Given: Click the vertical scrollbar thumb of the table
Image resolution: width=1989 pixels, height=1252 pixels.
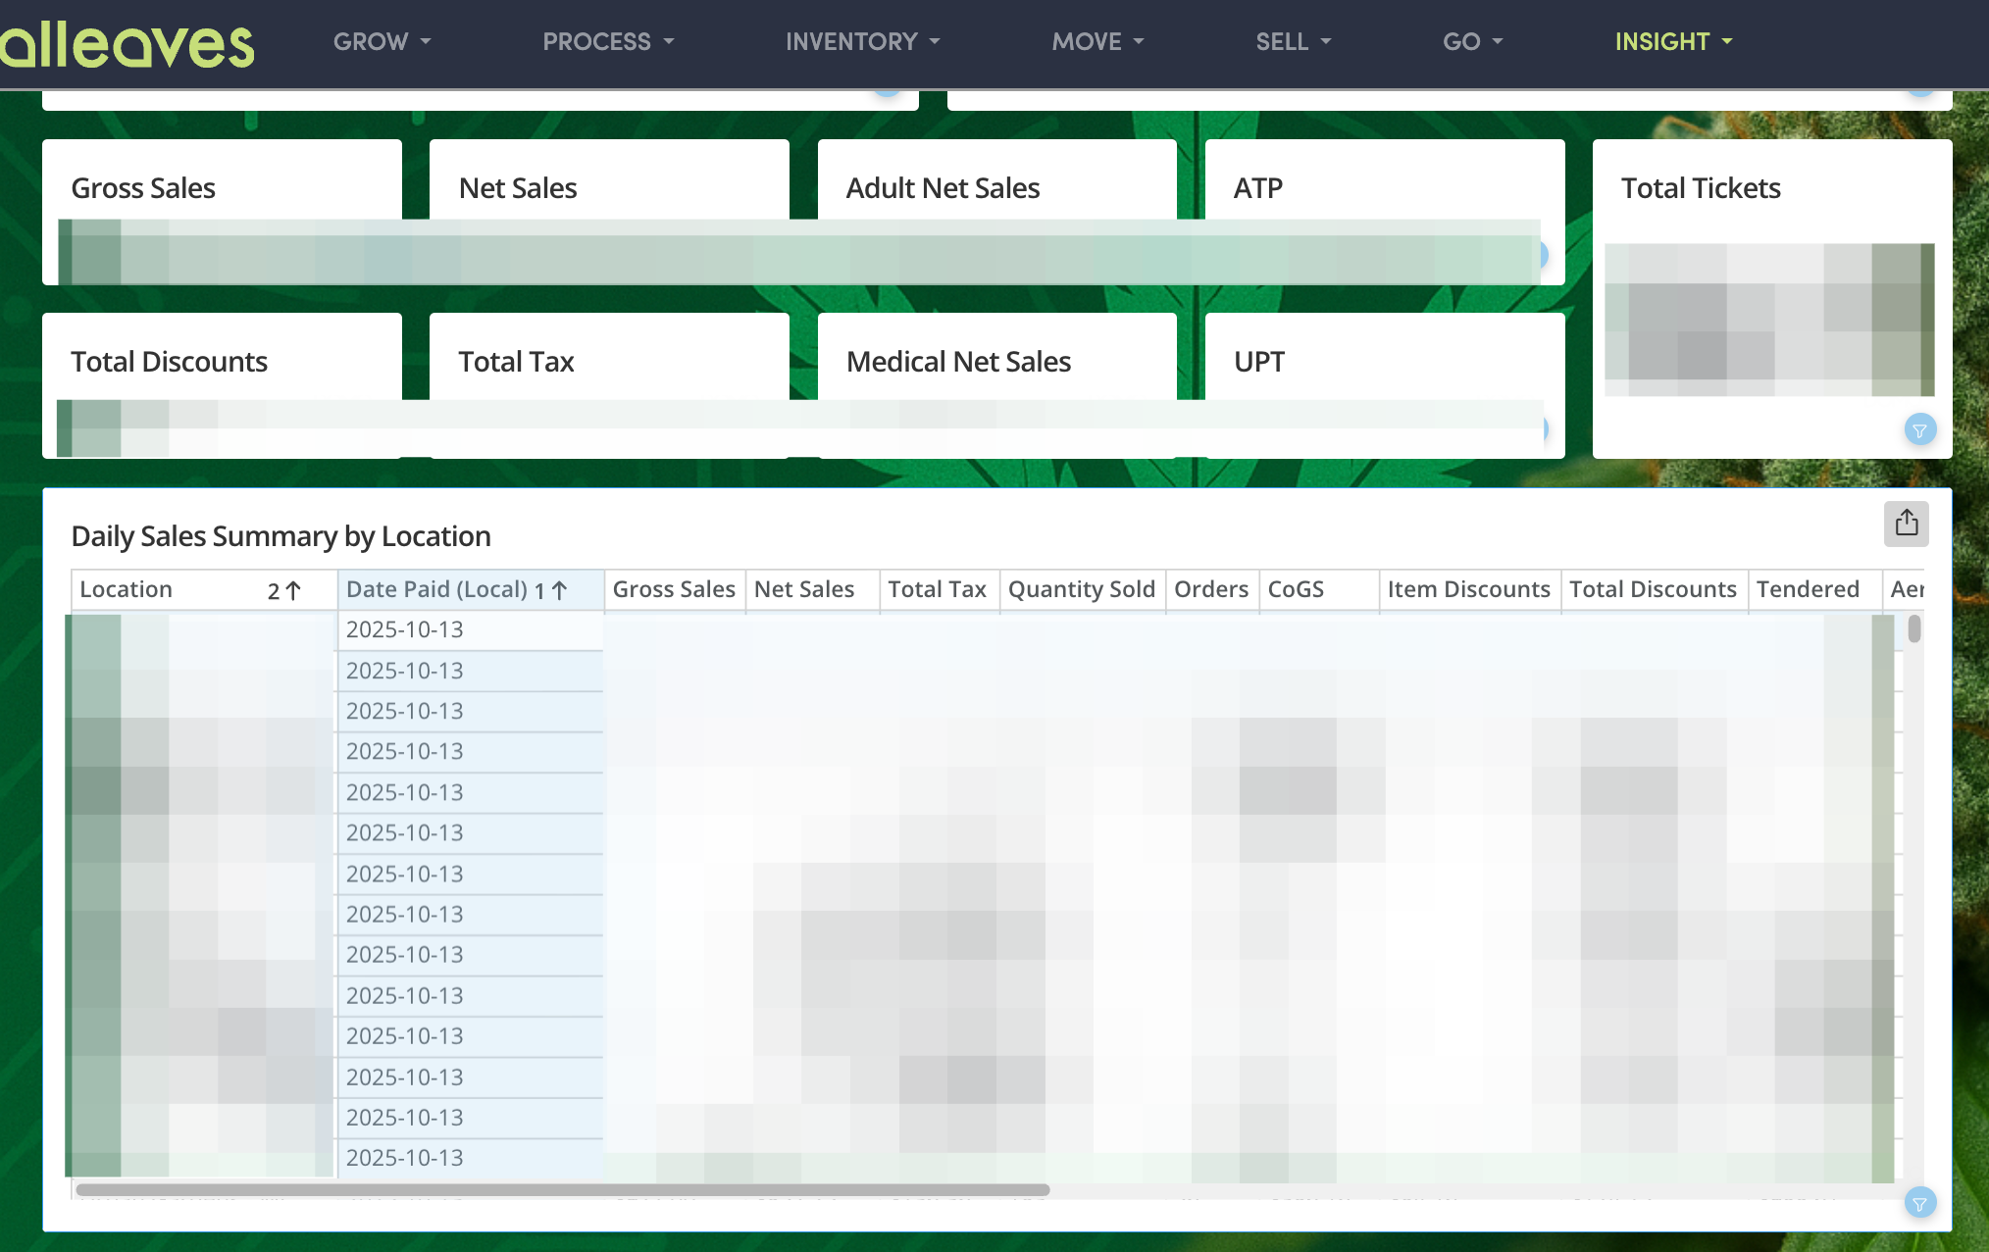Looking at the screenshot, I should (1913, 628).
